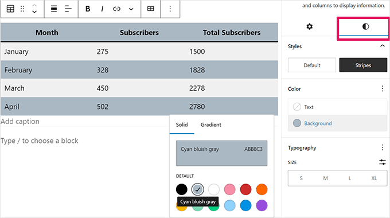Toggle italic formatting
Screen dimensions: 390x218
102,9
